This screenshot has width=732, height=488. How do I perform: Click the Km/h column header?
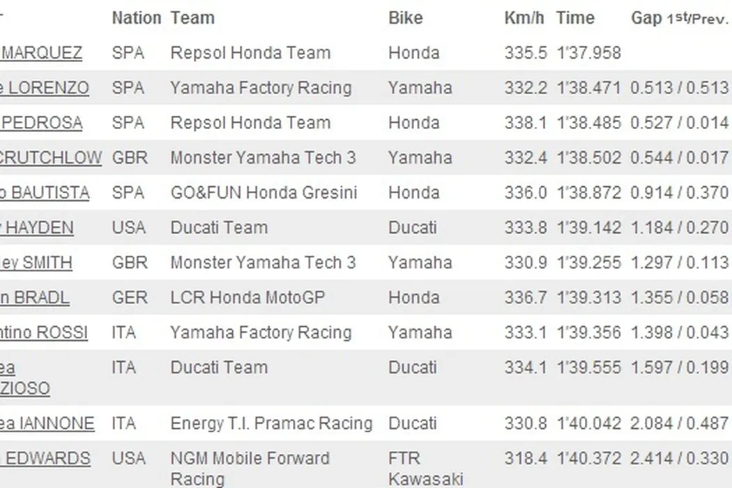click(524, 18)
